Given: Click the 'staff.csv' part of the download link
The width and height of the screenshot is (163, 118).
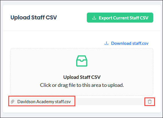Looking at the screenshot, I should [140, 43].
